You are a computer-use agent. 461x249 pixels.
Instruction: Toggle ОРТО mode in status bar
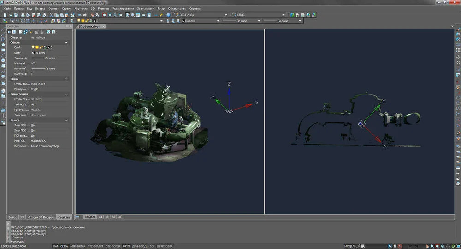point(126,246)
